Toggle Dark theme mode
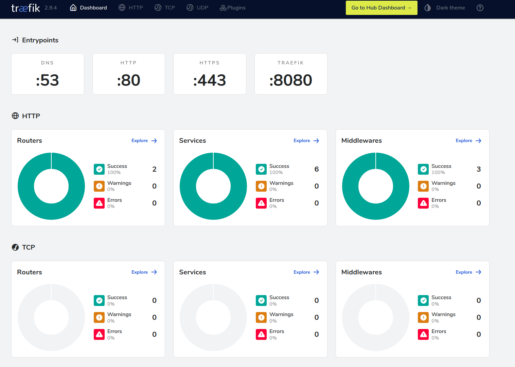Screen dimensions: 515x367 (445, 8)
